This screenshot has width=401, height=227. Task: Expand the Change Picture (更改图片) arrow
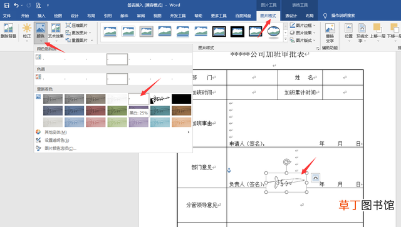(90, 33)
